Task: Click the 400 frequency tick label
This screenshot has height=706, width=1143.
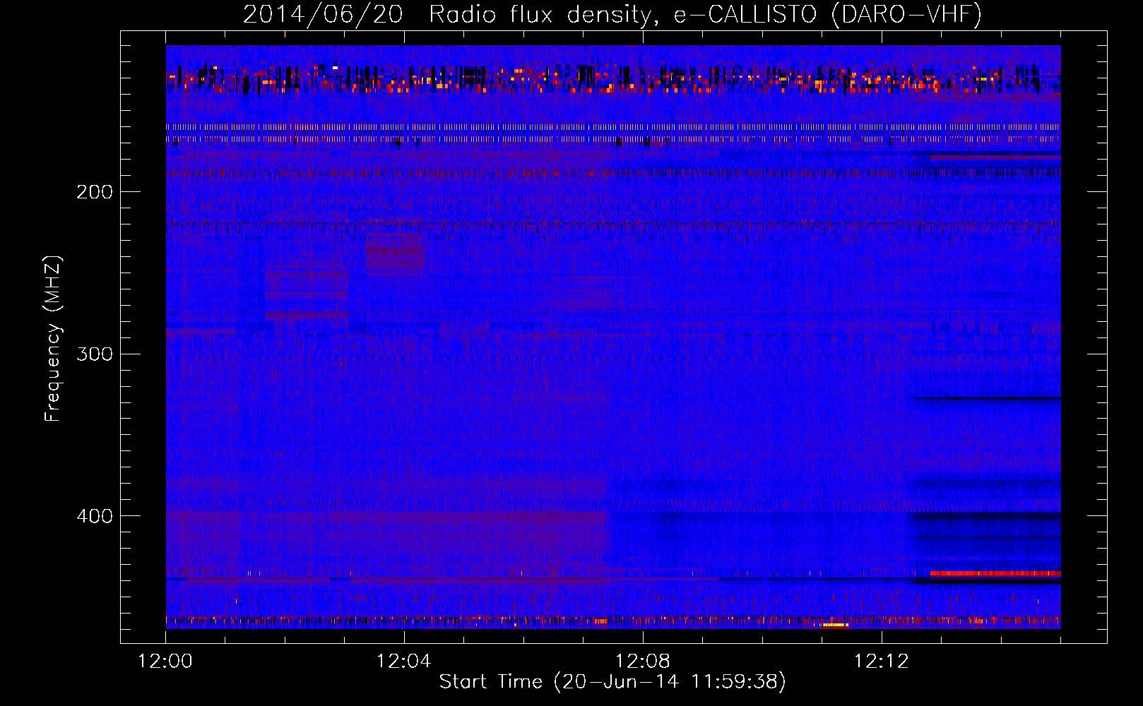Action: (95, 516)
